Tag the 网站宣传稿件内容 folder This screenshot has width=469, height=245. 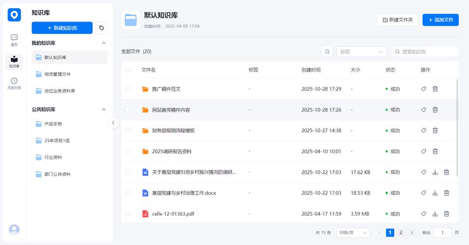[423, 110]
